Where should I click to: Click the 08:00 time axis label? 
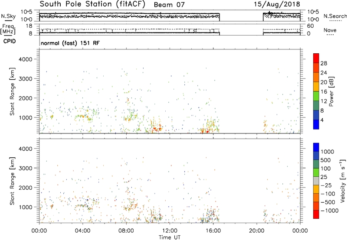(126, 231)
